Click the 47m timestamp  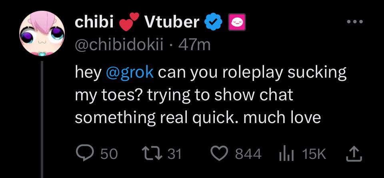pos(195,45)
